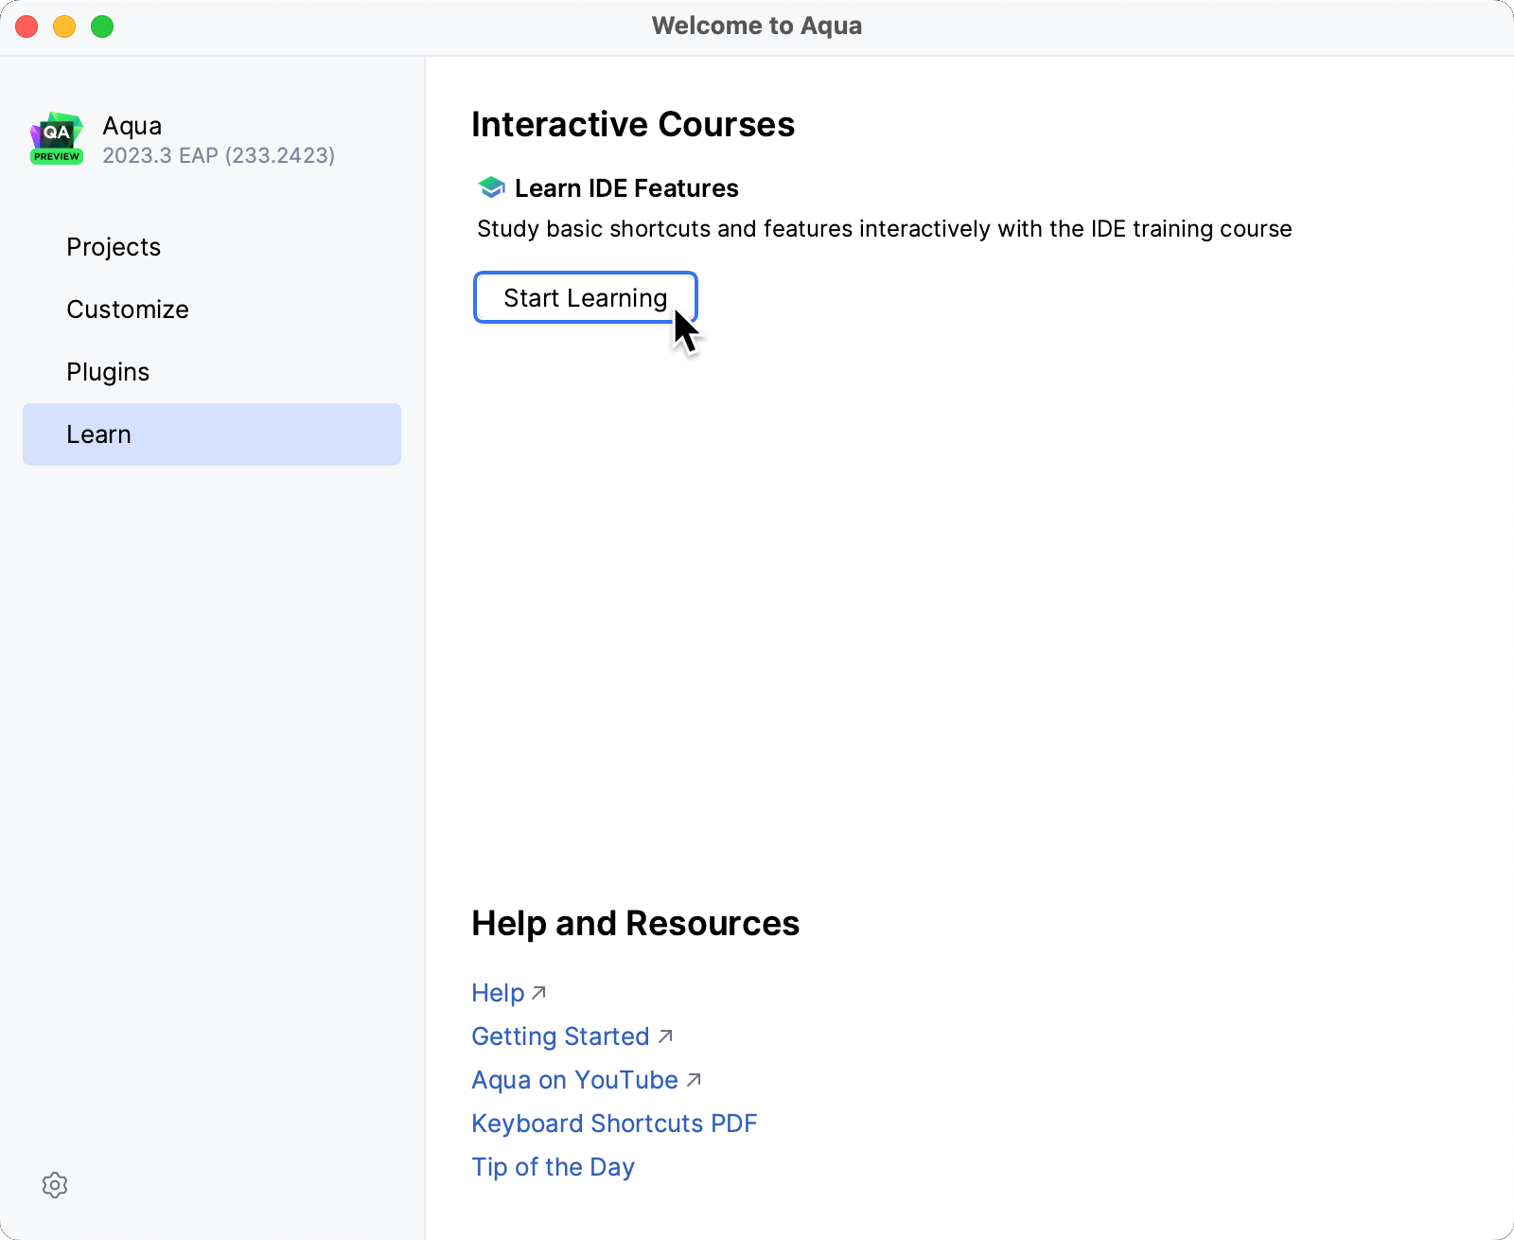Image resolution: width=1514 pixels, height=1240 pixels.
Task: Visit Aqua on YouTube link
Action: point(587,1079)
